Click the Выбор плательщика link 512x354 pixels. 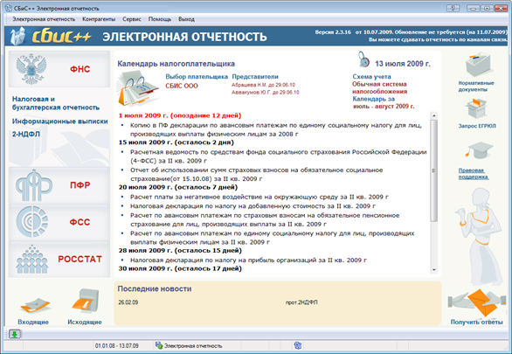click(x=197, y=77)
